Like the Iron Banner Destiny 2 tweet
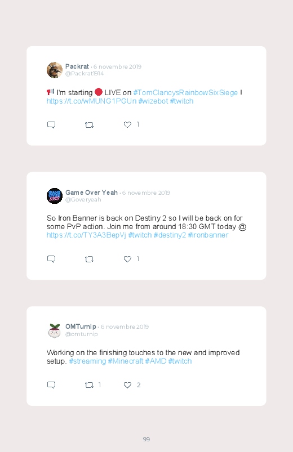This screenshot has width=293, height=452. 127,259
